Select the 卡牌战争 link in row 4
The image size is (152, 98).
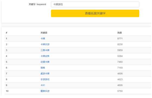pyautogui.click(x=45, y=56)
